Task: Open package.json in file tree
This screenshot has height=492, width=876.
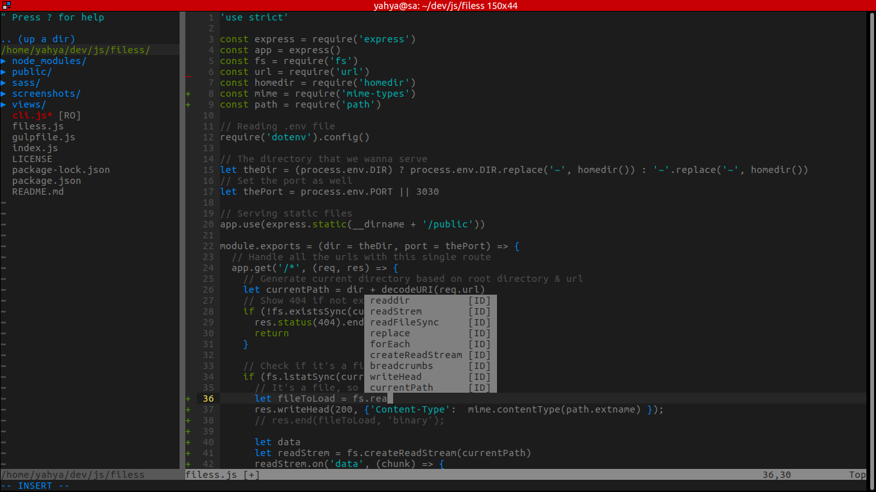Action: (x=47, y=181)
